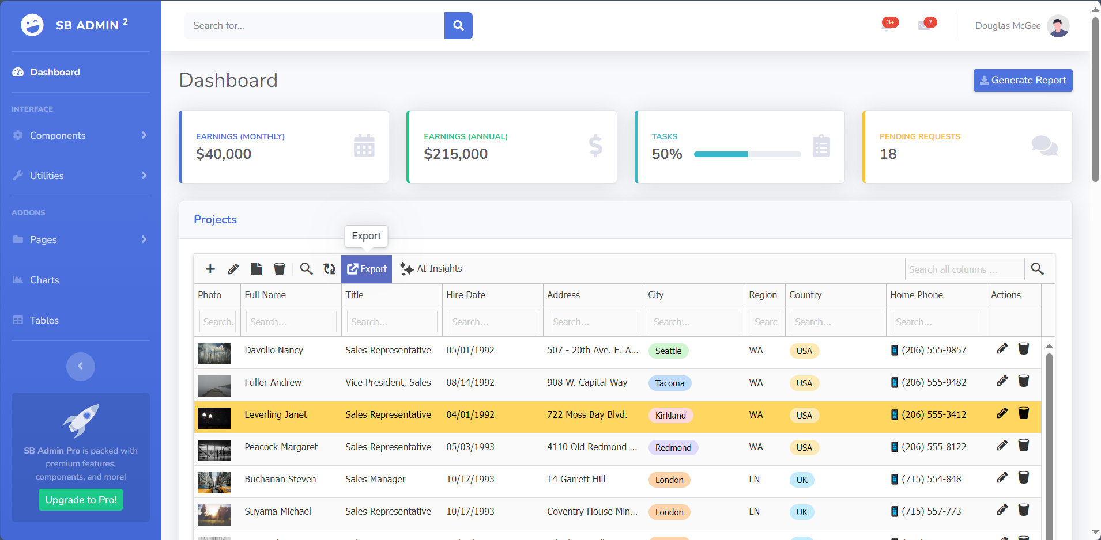Click the pencil edit icon in grid toolbar
The image size is (1101, 540).
pyautogui.click(x=233, y=269)
